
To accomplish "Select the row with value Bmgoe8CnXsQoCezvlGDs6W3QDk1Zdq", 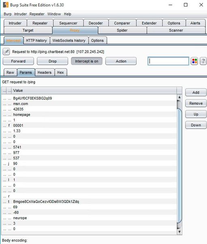I will tap(89, 202).
